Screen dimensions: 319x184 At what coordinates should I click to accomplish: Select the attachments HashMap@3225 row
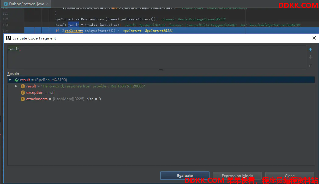point(161,99)
